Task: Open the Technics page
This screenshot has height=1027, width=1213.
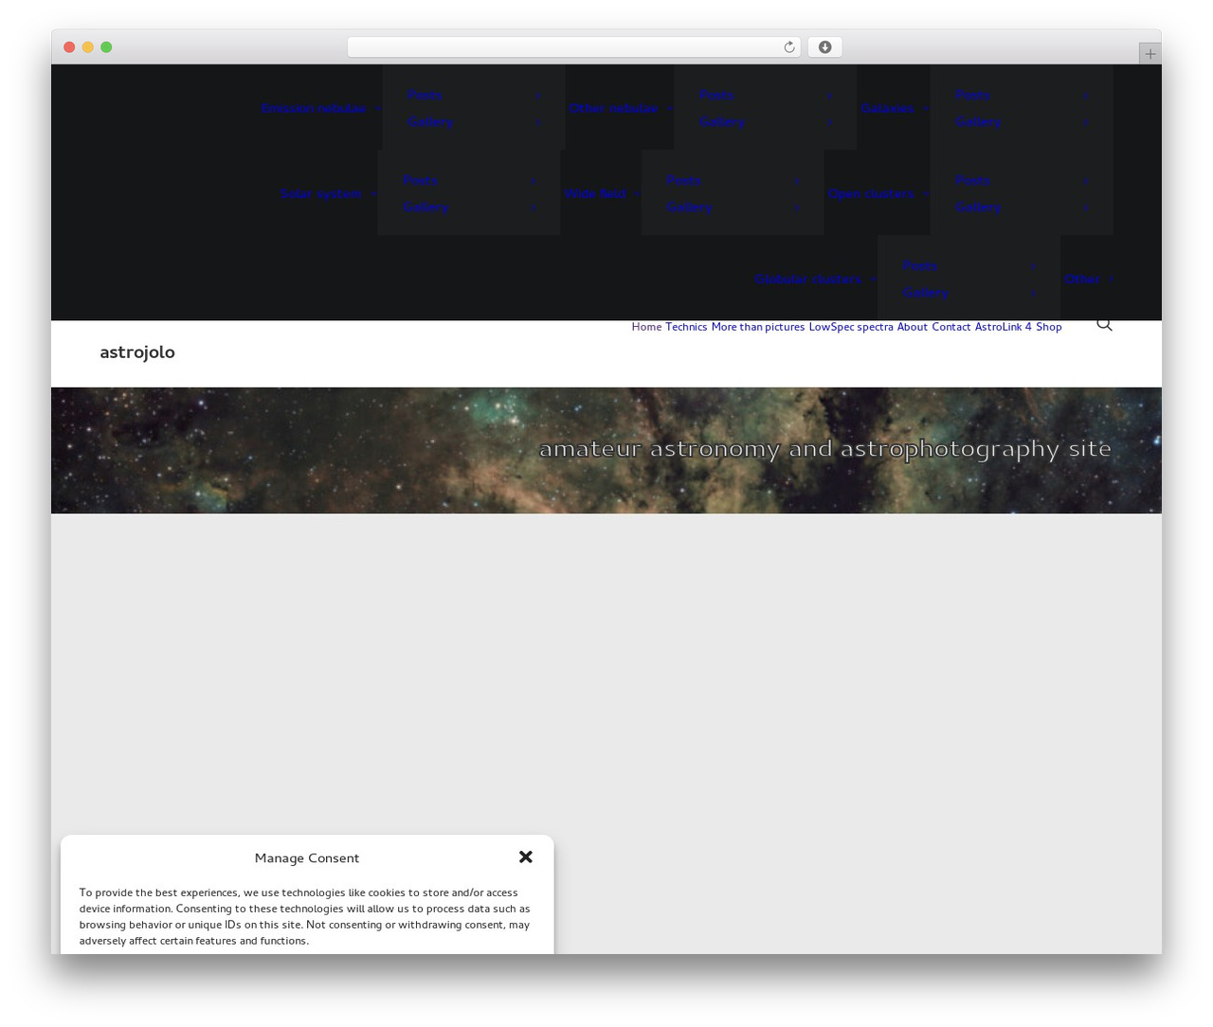Action: tap(686, 327)
